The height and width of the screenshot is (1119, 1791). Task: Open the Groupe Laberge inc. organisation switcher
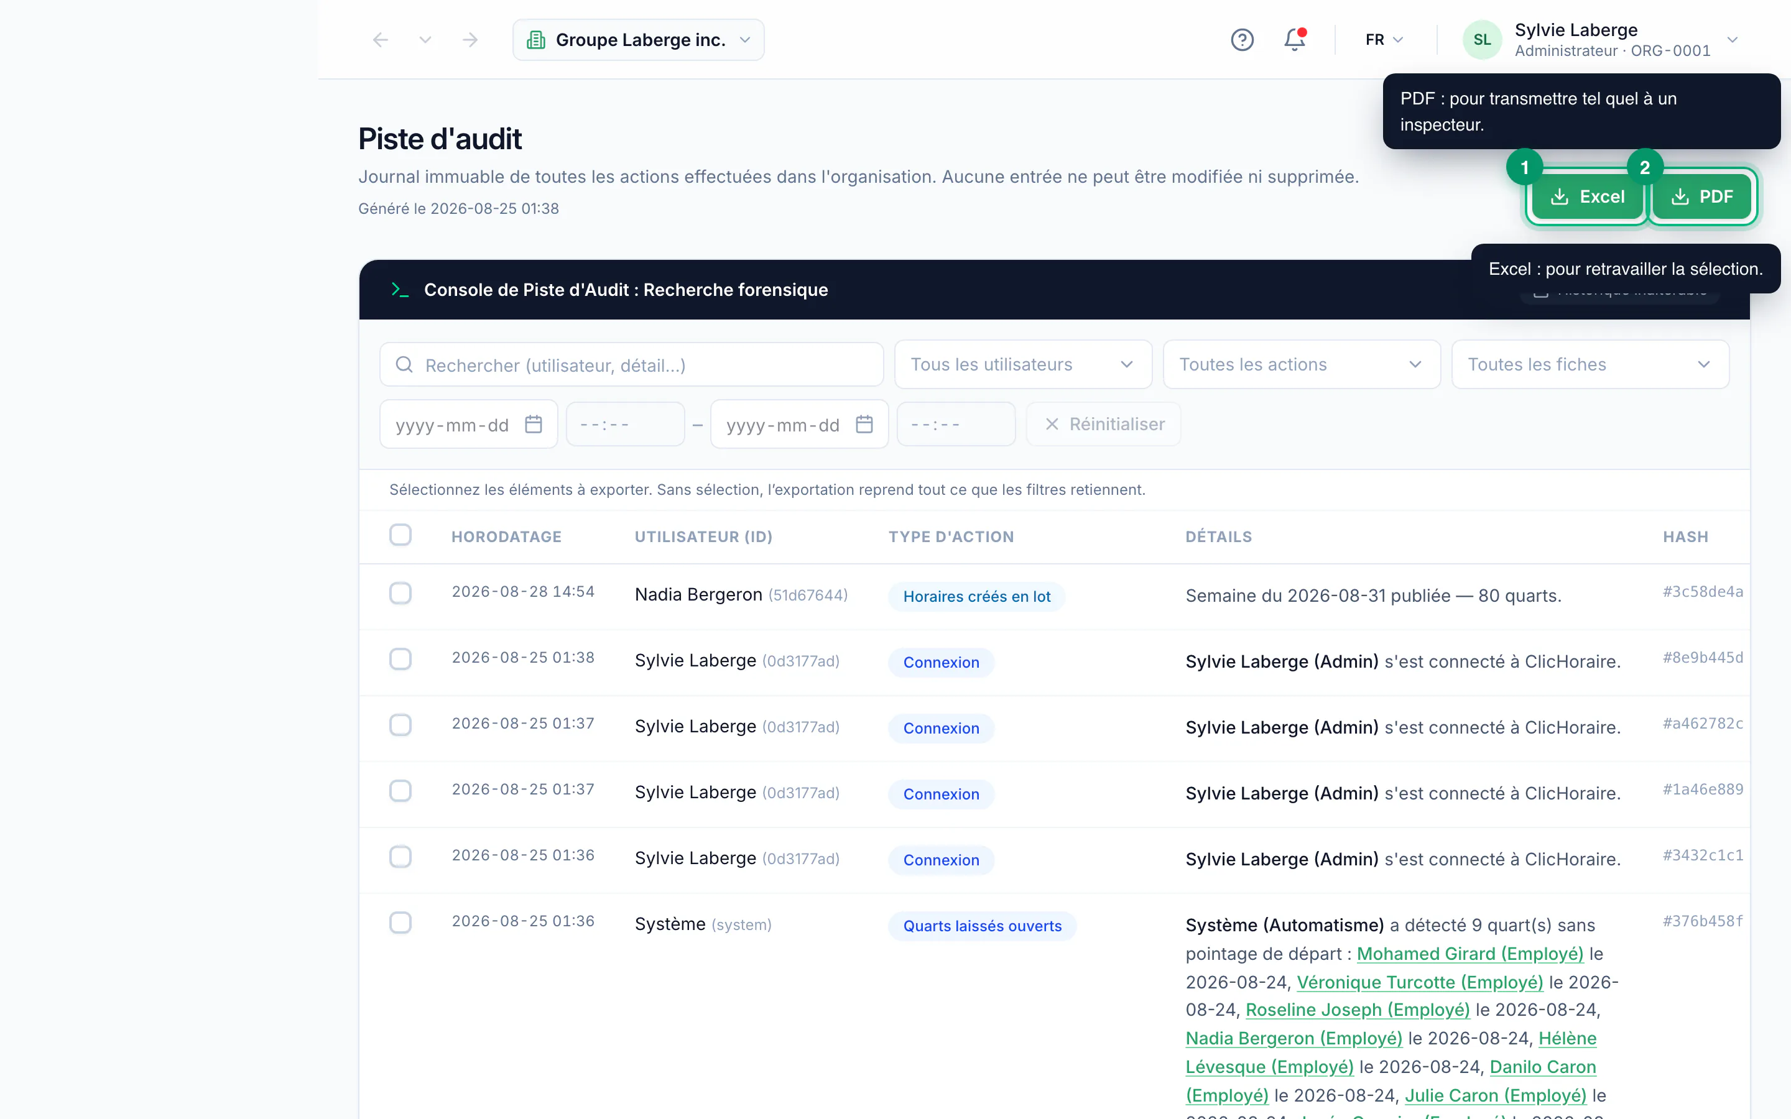pyautogui.click(x=638, y=40)
